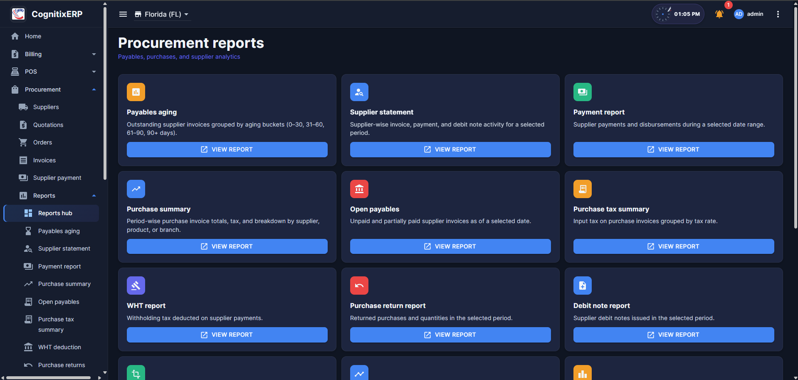The height and width of the screenshot is (380, 798).
Task: Open the Florida (FL) branch dropdown
Action: coord(162,14)
